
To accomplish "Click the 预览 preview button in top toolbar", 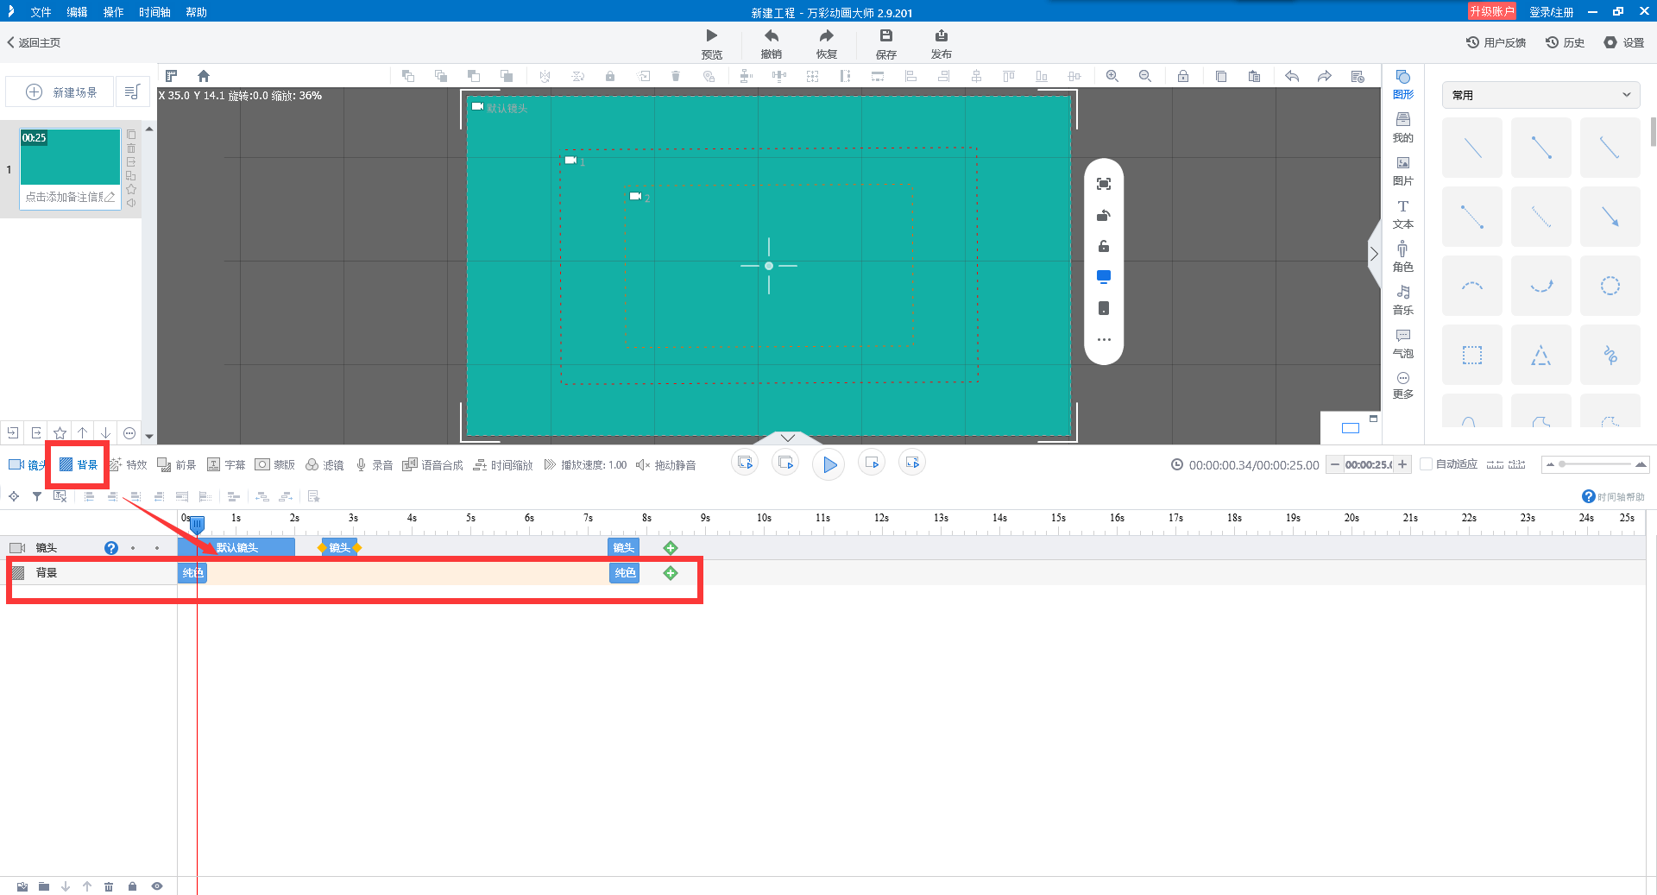I will pos(711,42).
